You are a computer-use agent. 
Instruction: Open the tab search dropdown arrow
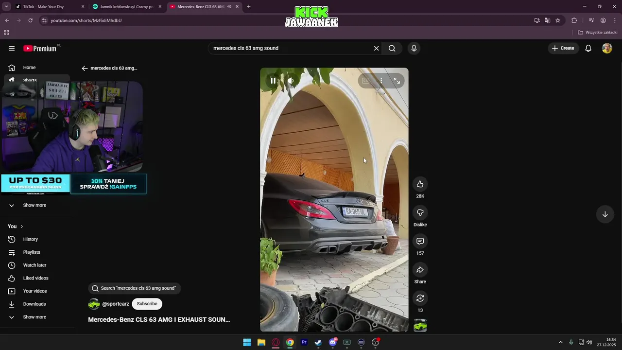[x=6, y=7]
